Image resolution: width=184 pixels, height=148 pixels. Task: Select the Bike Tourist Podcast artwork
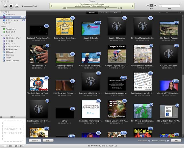pos(168,29)
